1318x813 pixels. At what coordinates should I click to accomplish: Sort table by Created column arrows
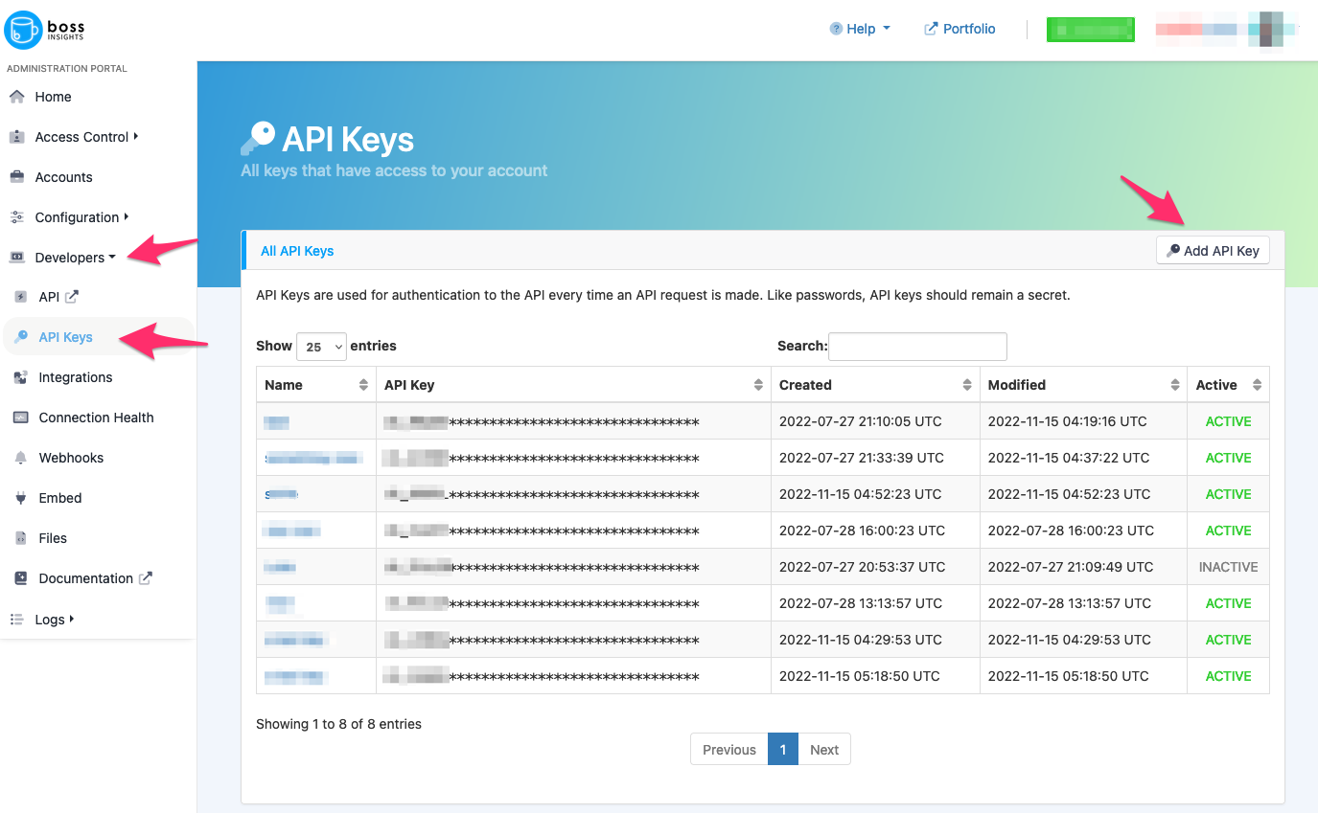[x=967, y=385]
